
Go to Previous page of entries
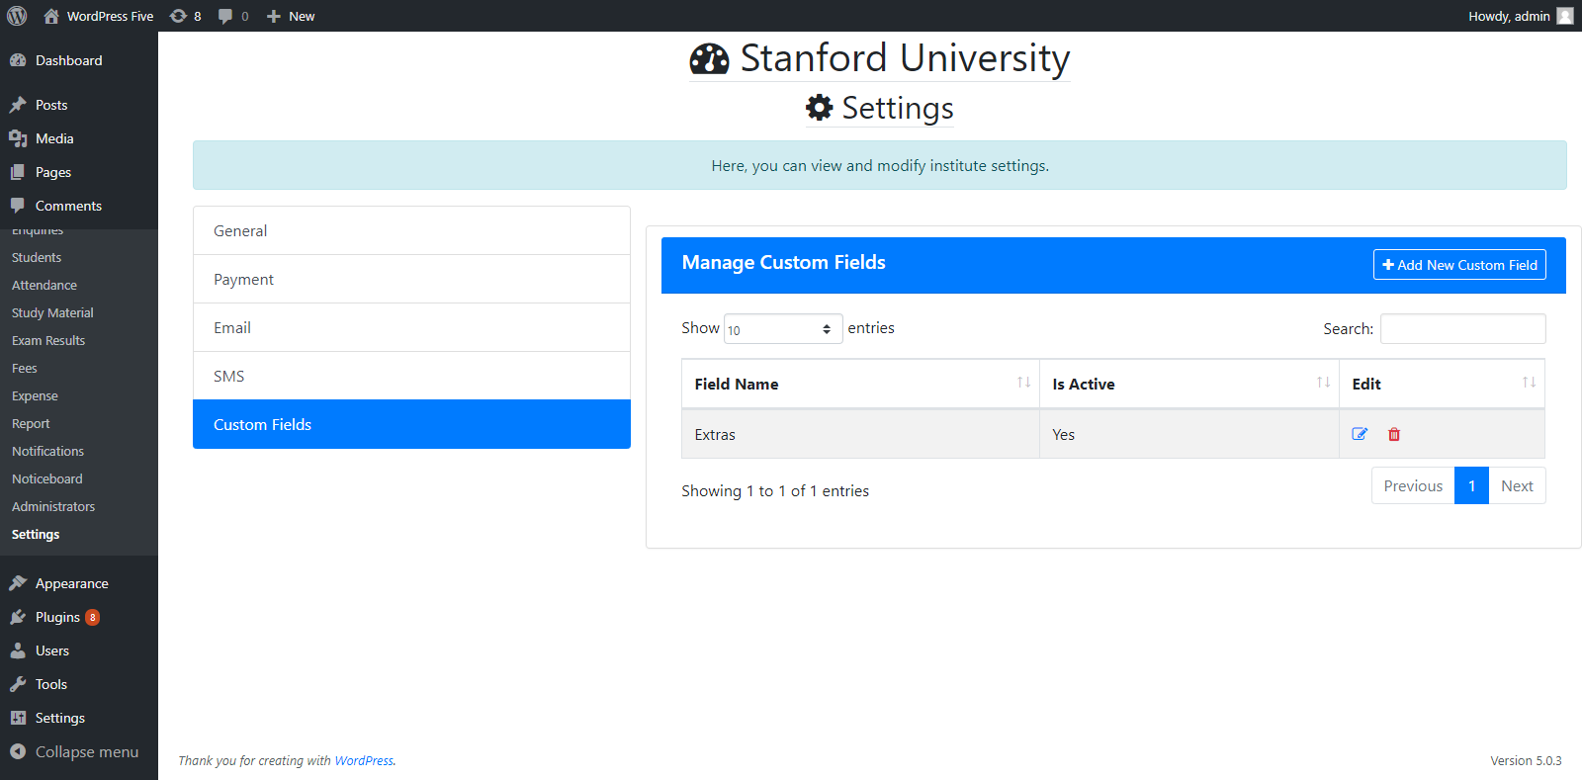tap(1413, 485)
